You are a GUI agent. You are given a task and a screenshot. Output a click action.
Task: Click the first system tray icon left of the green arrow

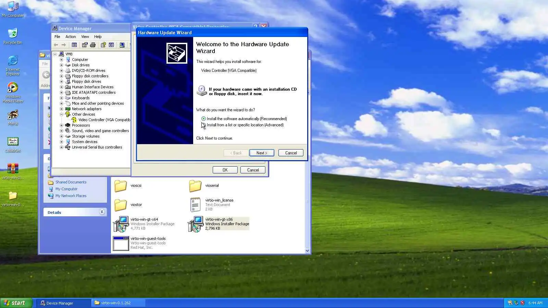pyautogui.click(x=510, y=303)
